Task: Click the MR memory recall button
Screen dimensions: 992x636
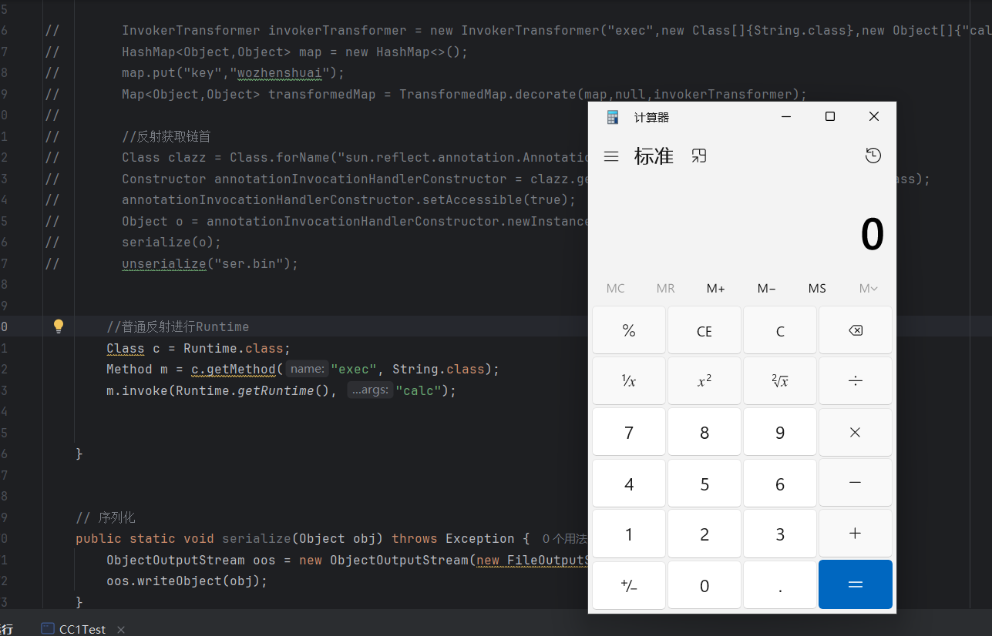Action: pyautogui.click(x=665, y=289)
